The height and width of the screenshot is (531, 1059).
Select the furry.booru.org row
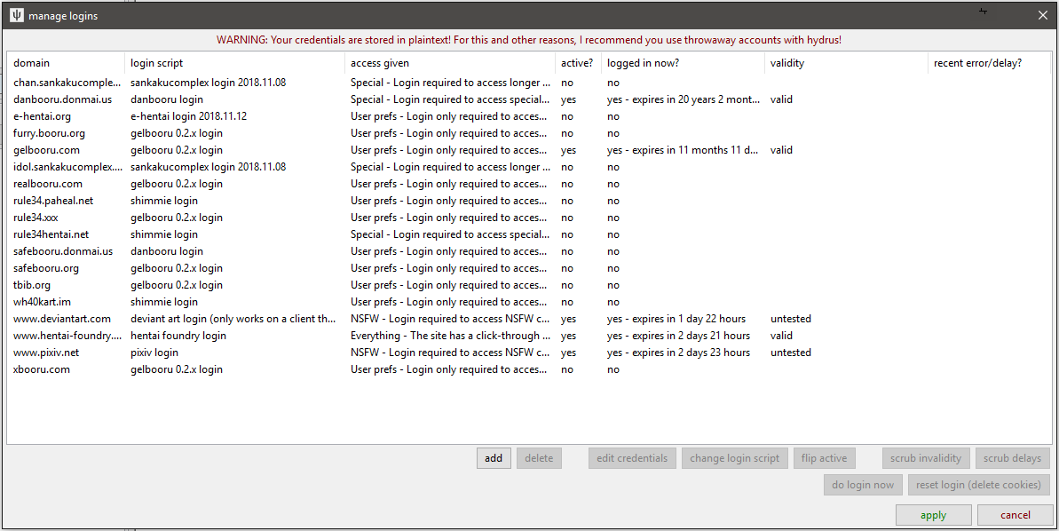529,133
